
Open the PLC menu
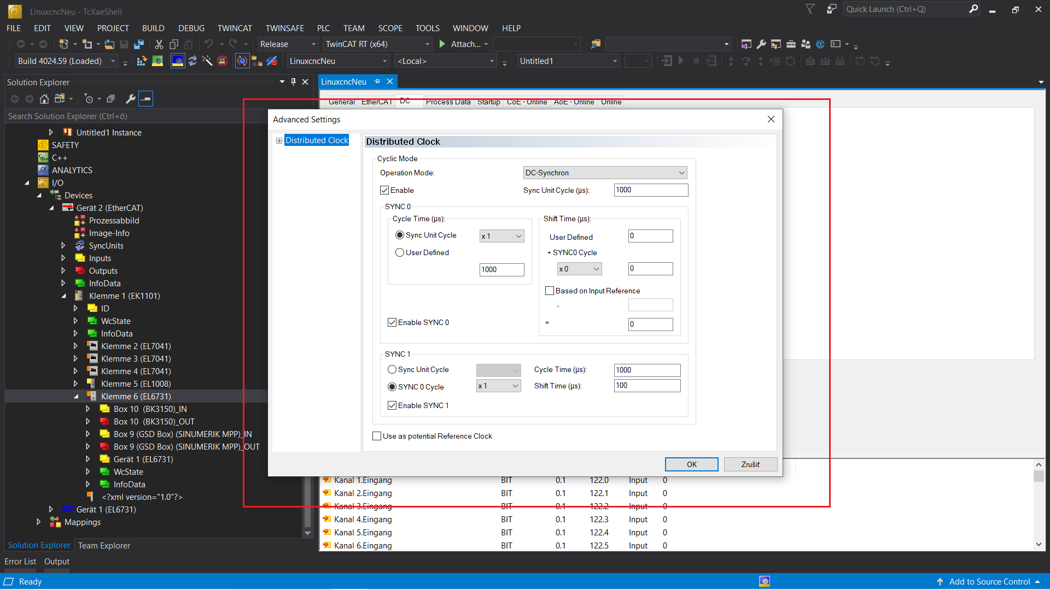tap(323, 28)
